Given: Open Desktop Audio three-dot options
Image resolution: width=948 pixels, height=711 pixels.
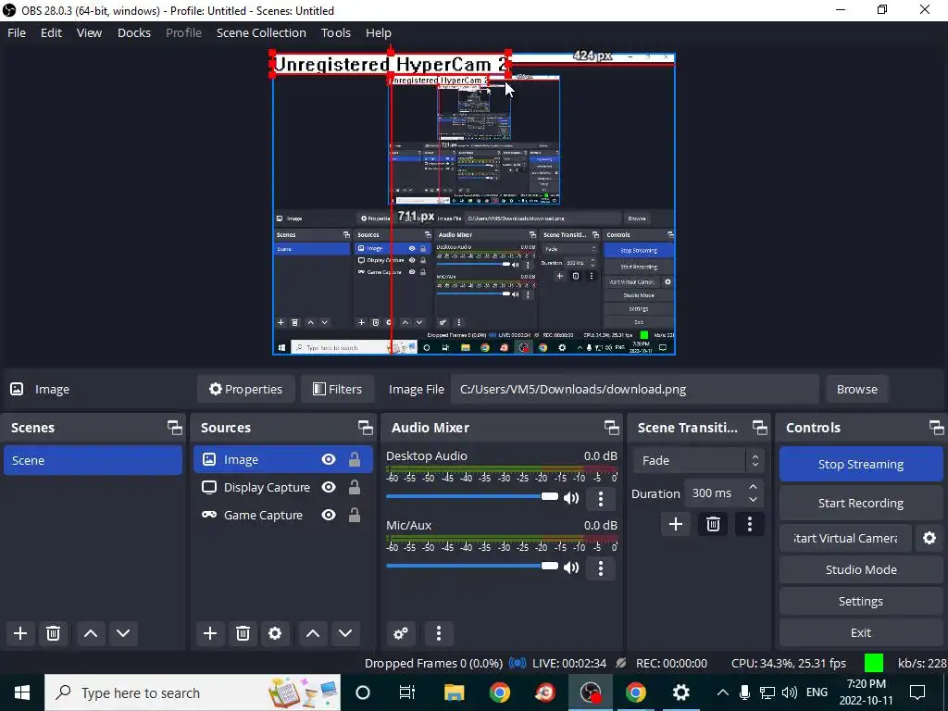Looking at the screenshot, I should pyautogui.click(x=600, y=499).
